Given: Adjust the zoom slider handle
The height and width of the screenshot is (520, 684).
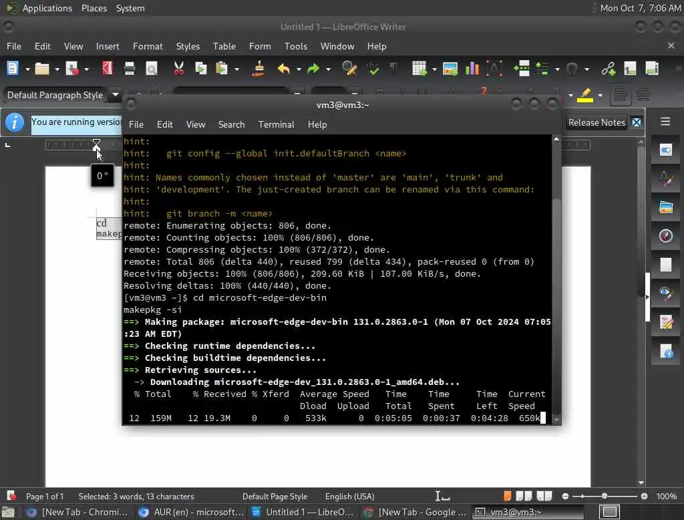Looking at the screenshot, I should point(604,497).
